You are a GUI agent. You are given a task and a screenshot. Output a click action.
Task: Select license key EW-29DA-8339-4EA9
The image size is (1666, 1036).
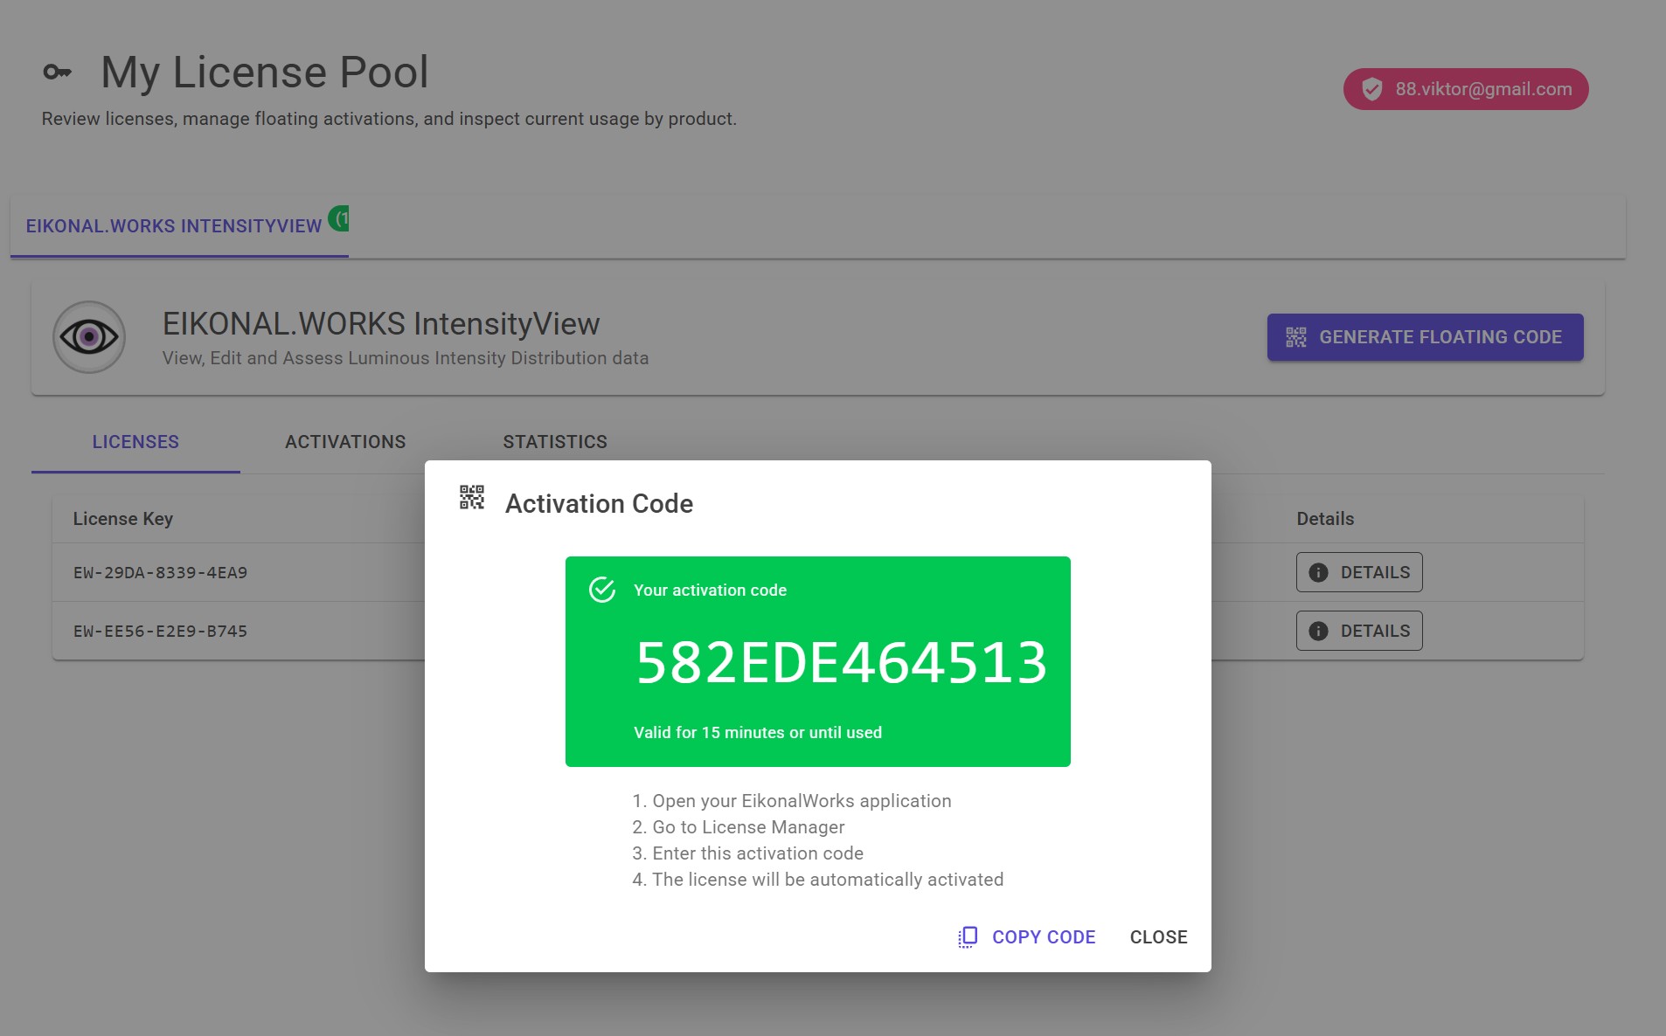(160, 573)
